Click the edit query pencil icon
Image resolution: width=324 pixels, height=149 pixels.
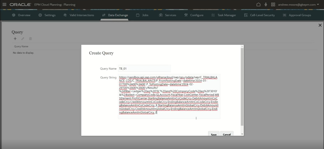23,39
